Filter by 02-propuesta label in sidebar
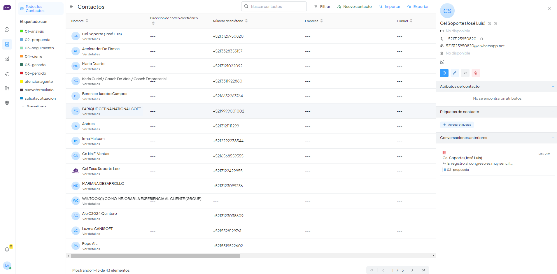 click(x=37, y=40)
